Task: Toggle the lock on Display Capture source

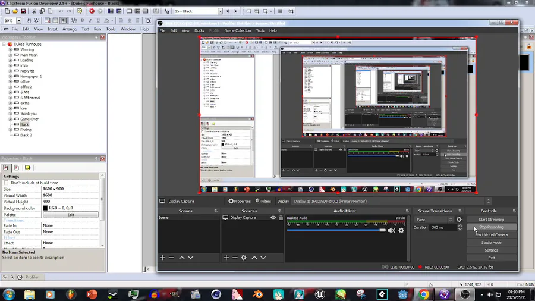Action: [x=281, y=217]
